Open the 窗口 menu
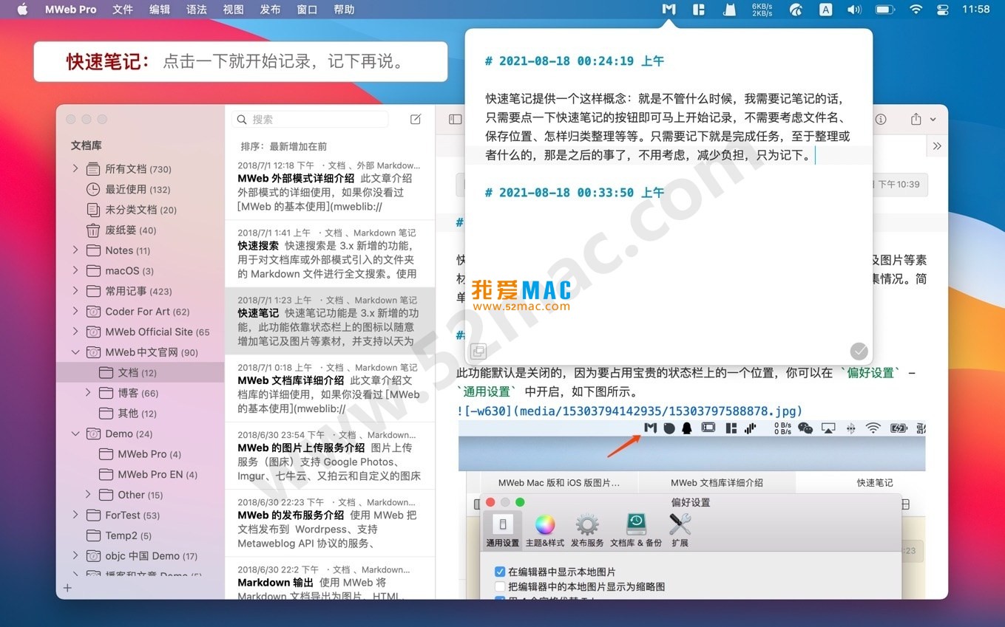The height and width of the screenshot is (627, 1005). point(307,10)
